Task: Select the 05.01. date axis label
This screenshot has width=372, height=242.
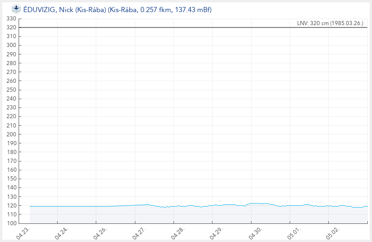Action: (x=294, y=233)
